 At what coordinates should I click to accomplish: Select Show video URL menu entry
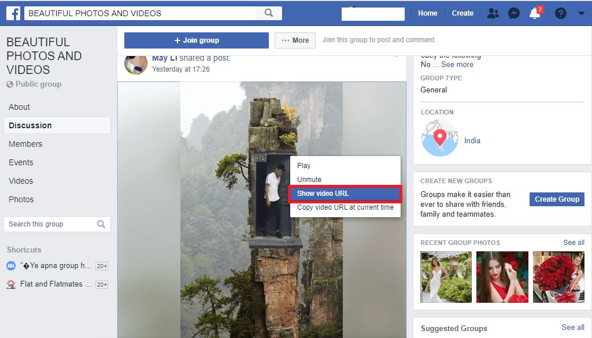pyautogui.click(x=345, y=194)
